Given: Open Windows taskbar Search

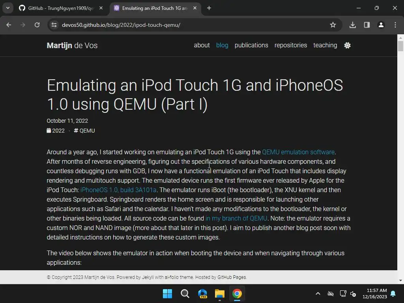Looking at the screenshot, I should (x=185, y=294).
